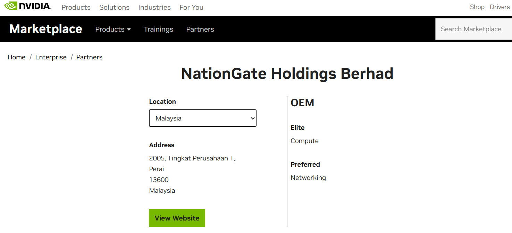Image resolution: width=512 pixels, height=233 pixels.
Task: Go to Home breadcrumb
Action: 17,57
